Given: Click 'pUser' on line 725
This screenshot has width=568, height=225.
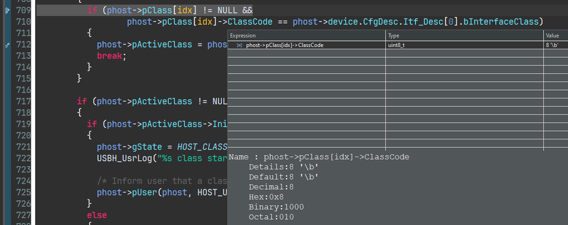Looking at the screenshot, I should [145, 193].
